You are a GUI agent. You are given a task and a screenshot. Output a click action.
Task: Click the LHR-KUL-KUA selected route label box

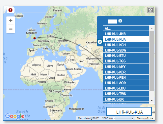pos(129,112)
